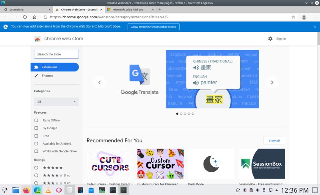Click View all for recommendations

click(274, 141)
